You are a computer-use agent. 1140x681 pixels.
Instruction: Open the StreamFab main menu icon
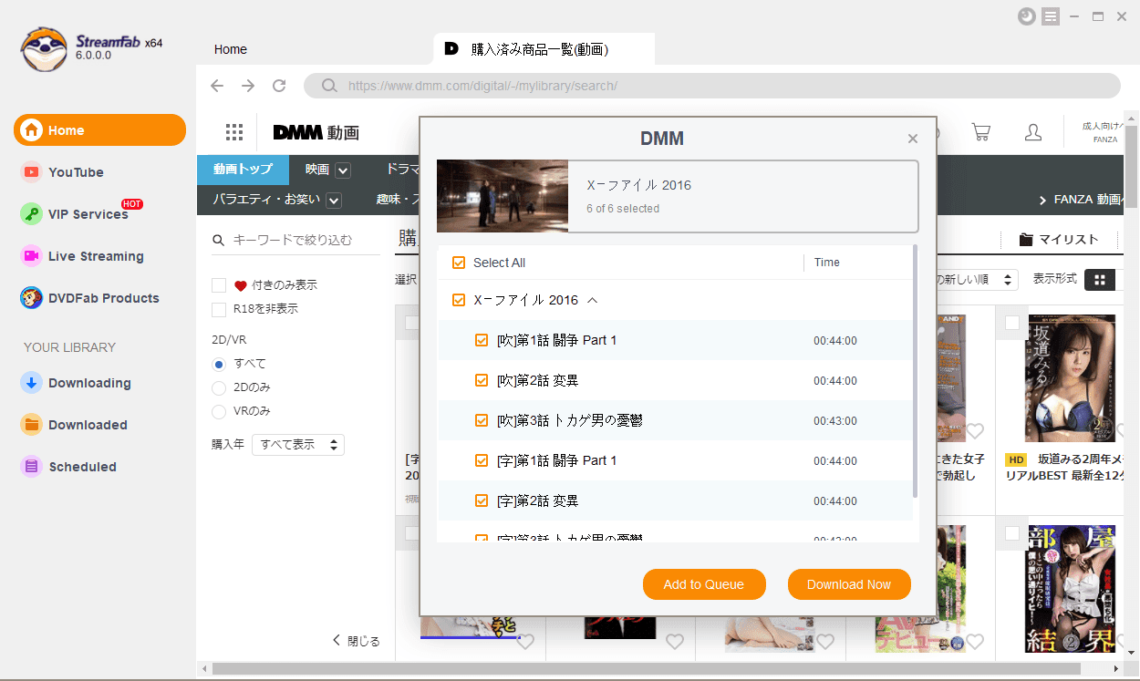click(x=1051, y=16)
